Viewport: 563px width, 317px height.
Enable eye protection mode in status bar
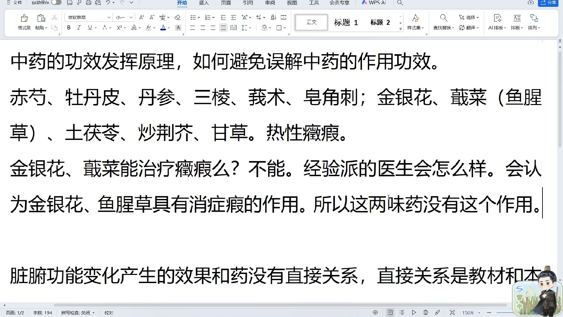375,312
